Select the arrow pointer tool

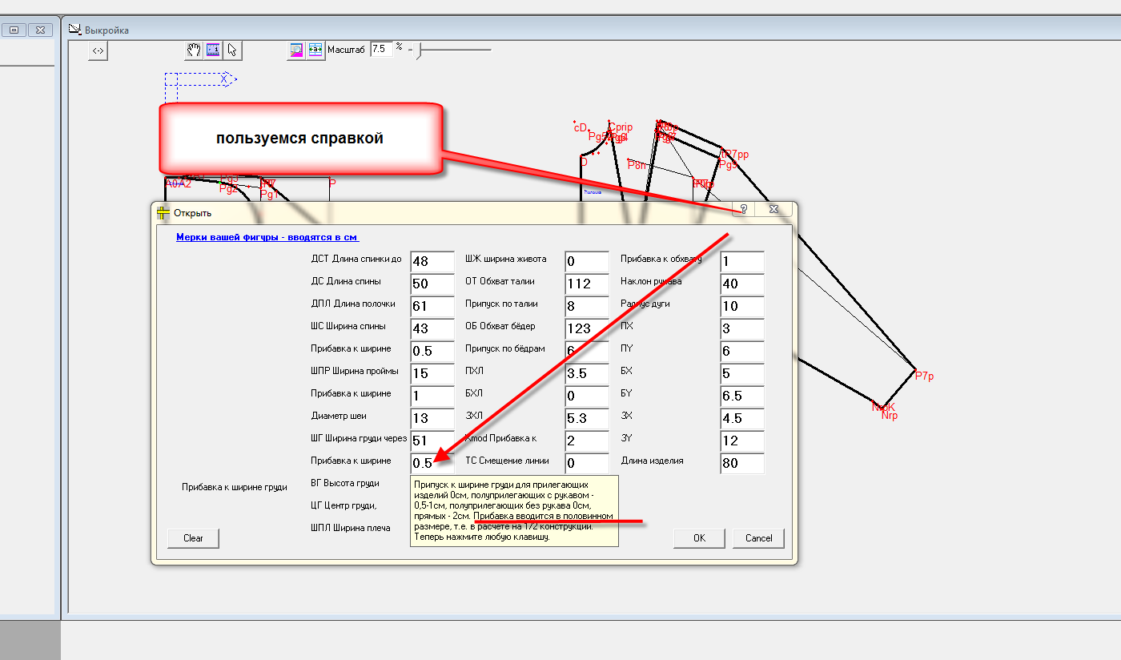pos(232,50)
